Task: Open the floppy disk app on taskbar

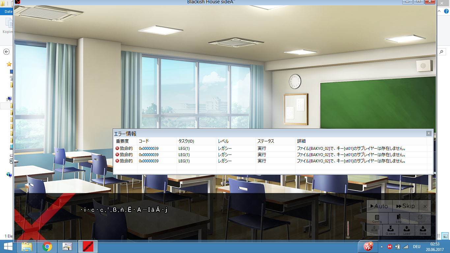Action: click(x=67, y=246)
